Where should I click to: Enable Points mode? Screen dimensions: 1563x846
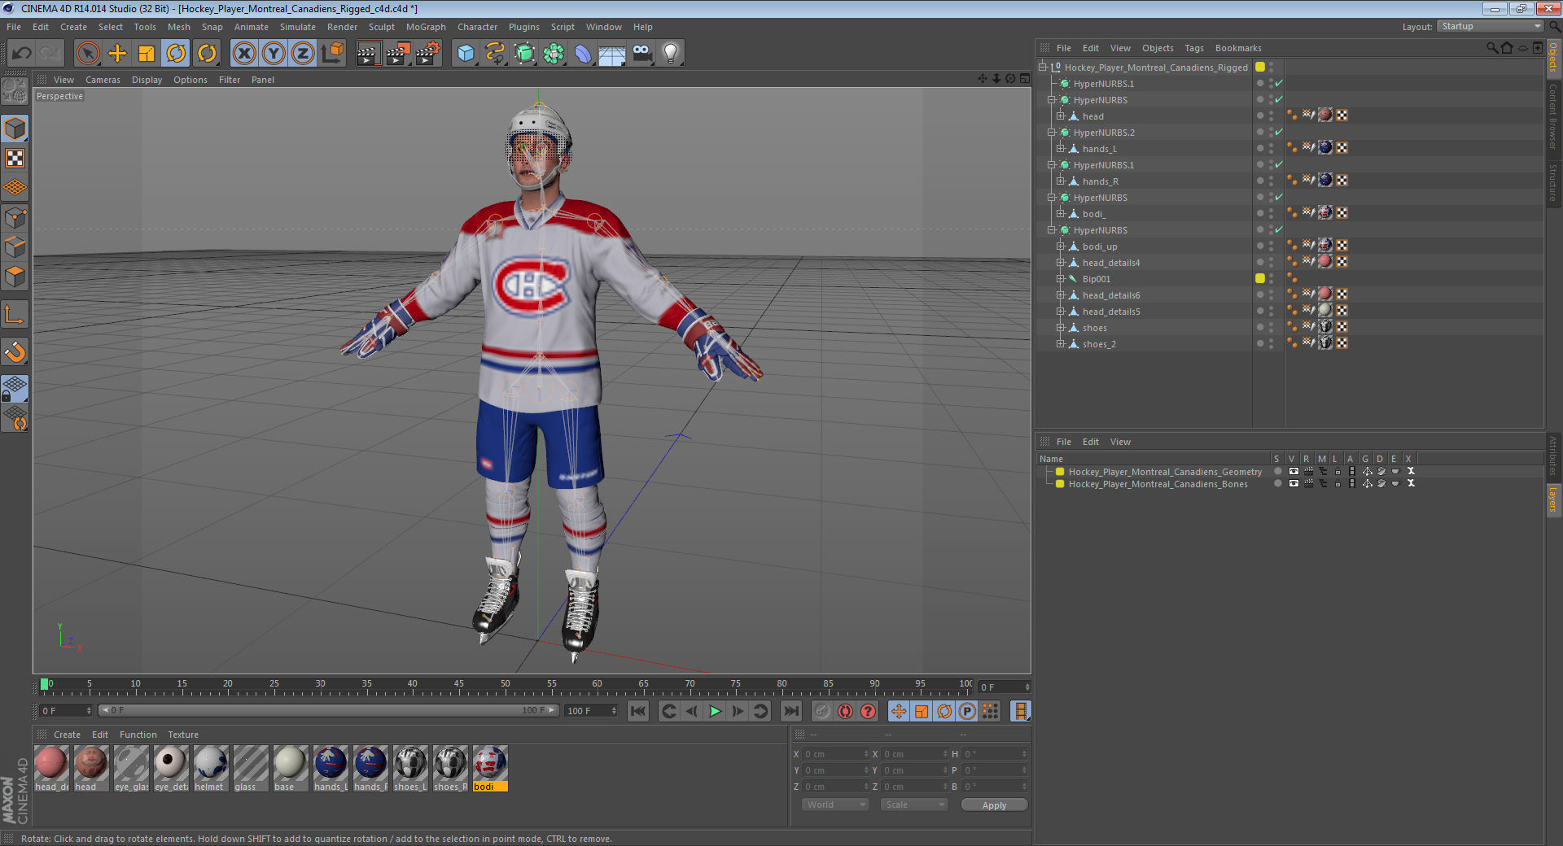point(15,217)
